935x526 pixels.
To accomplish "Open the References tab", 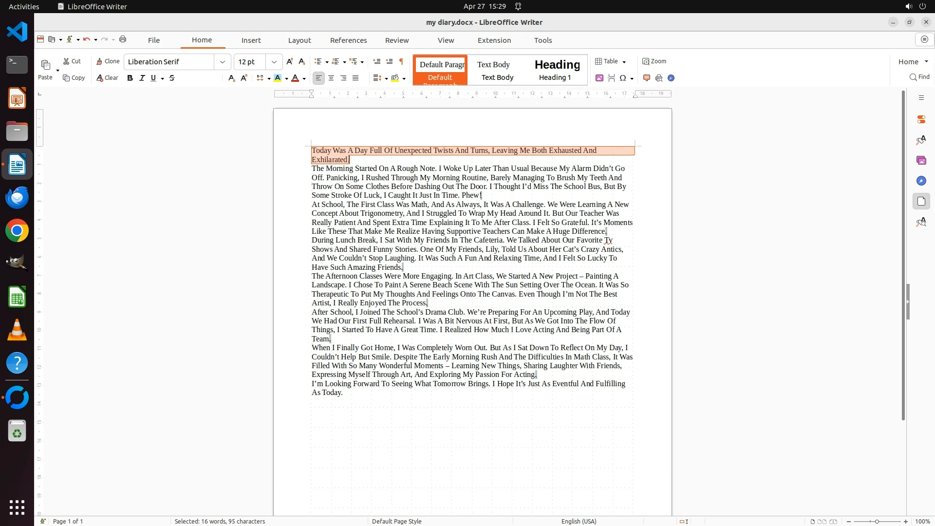I will [348, 40].
